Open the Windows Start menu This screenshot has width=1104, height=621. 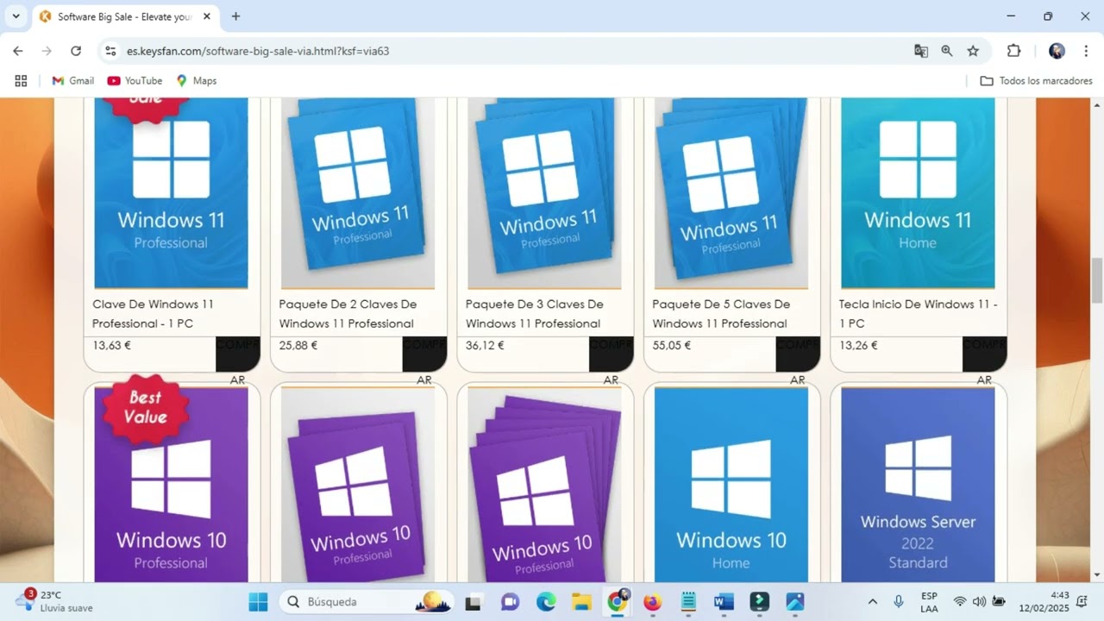click(259, 601)
